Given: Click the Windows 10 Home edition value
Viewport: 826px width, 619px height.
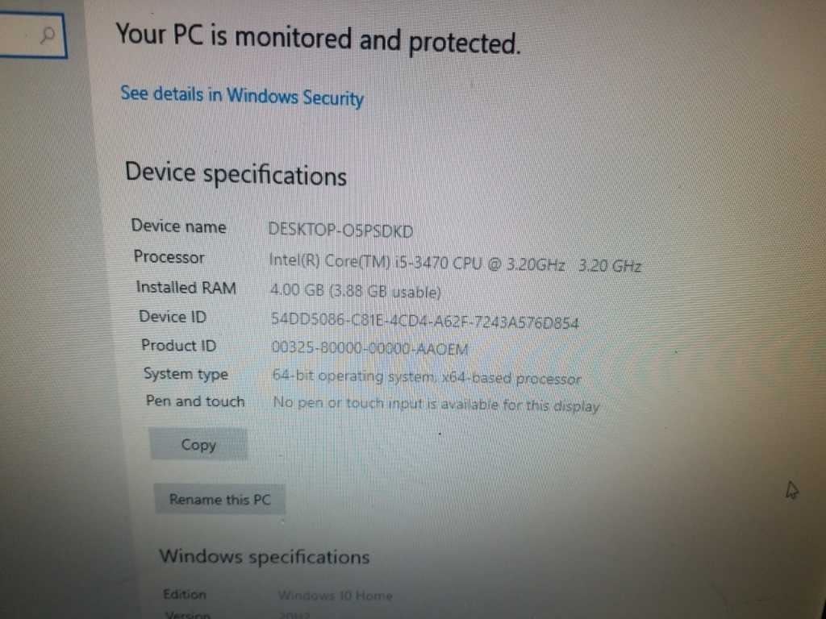Looking at the screenshot, I should [x=335, y=596].
